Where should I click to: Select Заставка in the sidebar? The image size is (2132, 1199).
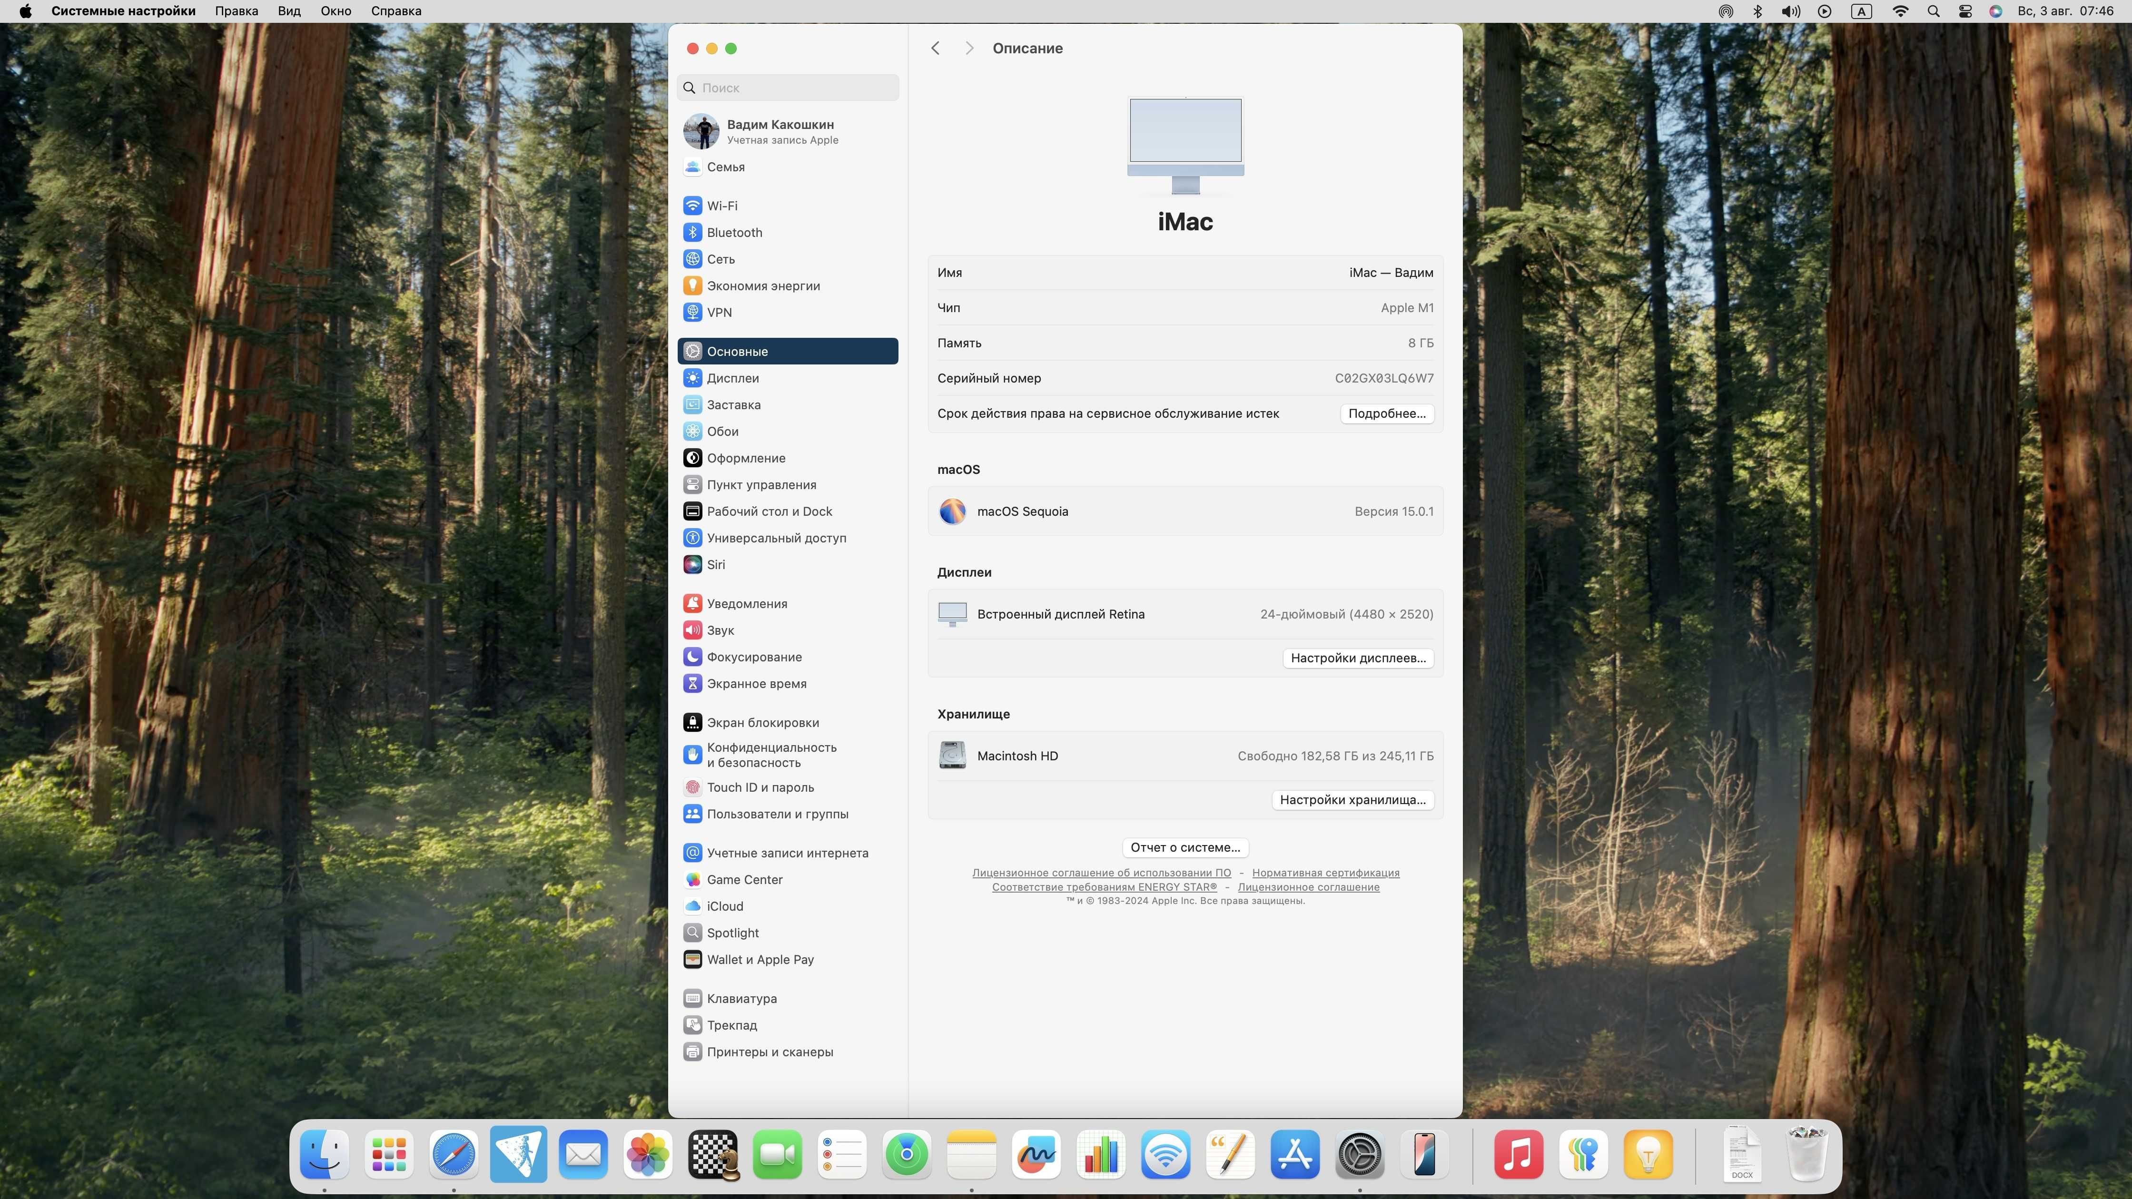(x=787, y=404)
